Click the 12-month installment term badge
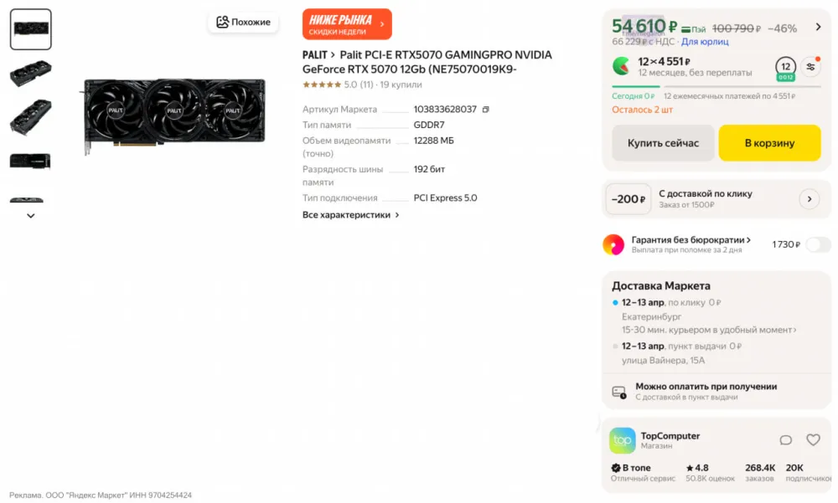838x503 pixels. pos(785,67)
